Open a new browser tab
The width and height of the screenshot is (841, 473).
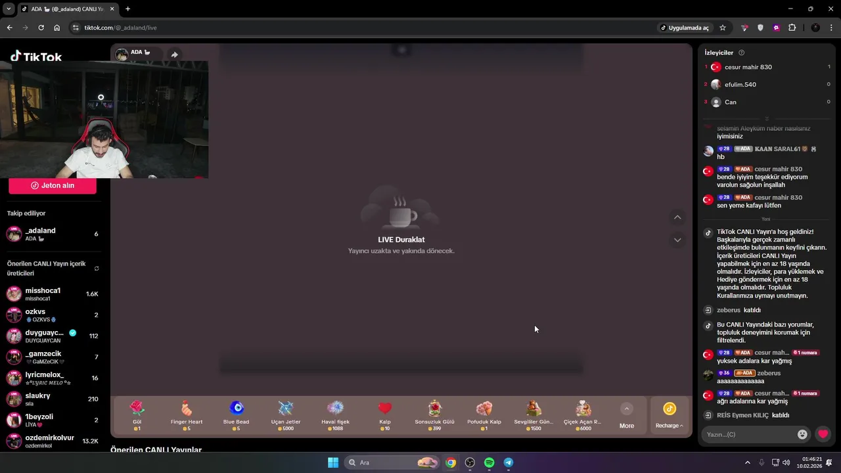pos(127,9)
